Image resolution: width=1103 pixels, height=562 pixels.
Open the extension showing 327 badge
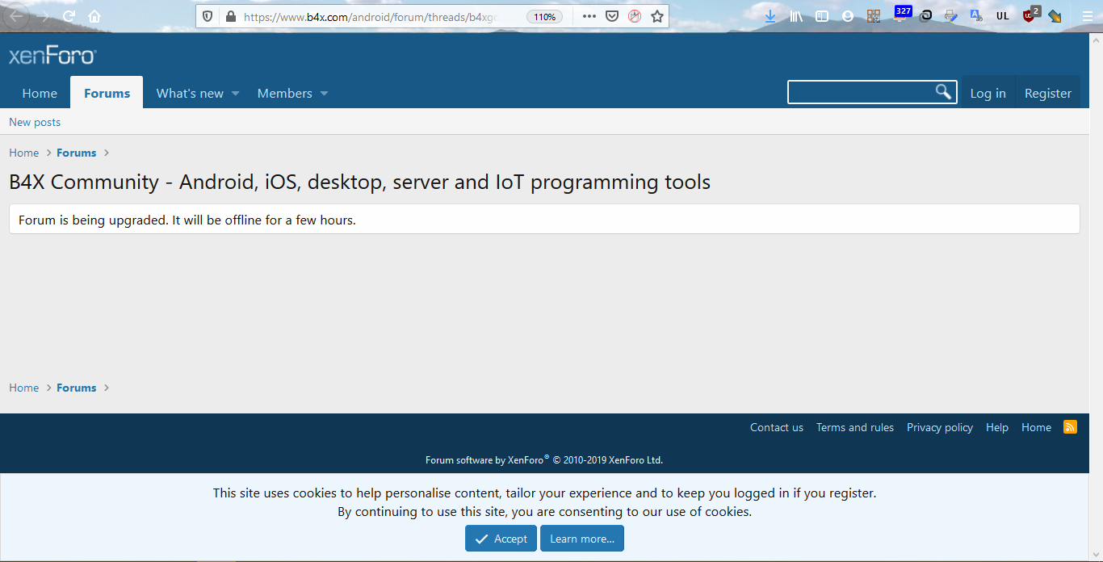pos(902,15)
